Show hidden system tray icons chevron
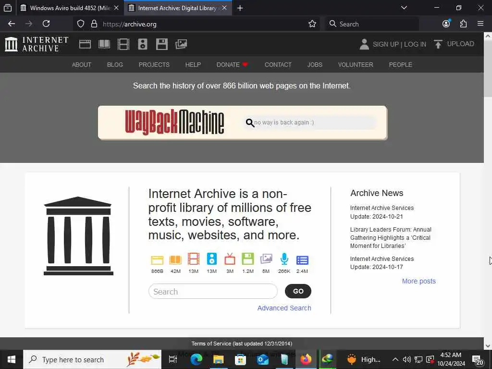The image size is (492, 369). [x=395, y=359]
